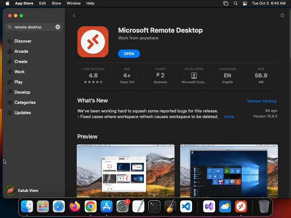
Task: Launch Microsoft Remote Desktop from the dock
Action: [x=241, y=206]
